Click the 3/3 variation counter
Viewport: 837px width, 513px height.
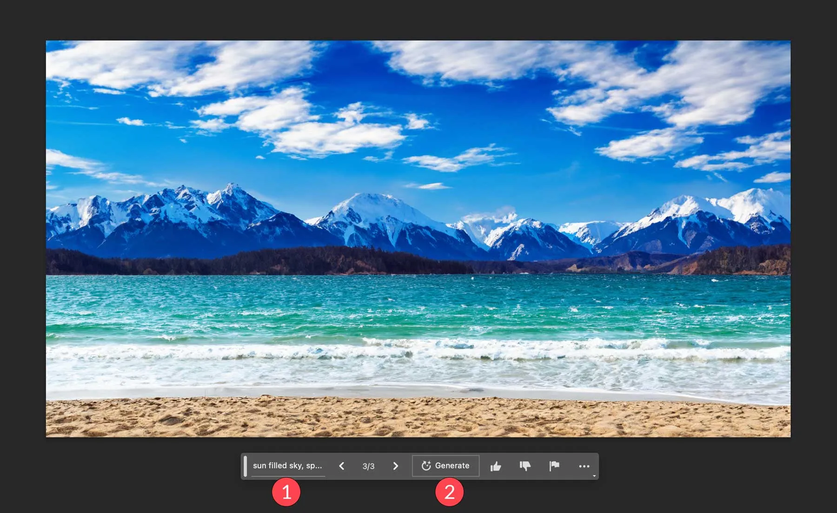[x=368, y=466]
